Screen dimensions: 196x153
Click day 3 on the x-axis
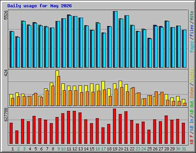(x=24, y=149)
